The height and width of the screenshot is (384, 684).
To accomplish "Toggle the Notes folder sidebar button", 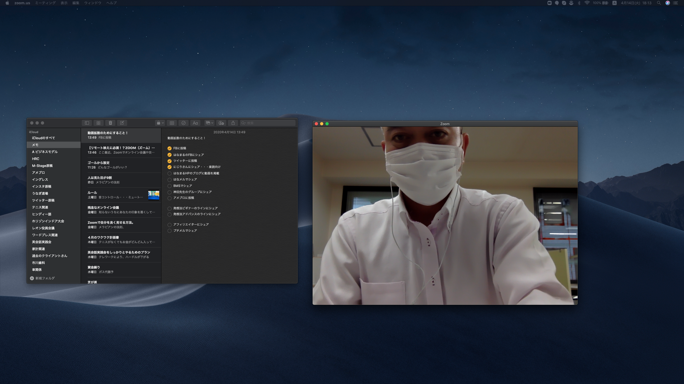I will click(87, 123).
